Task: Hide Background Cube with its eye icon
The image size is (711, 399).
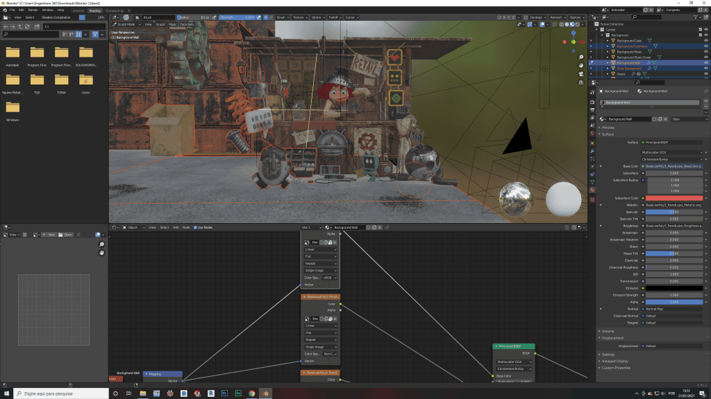Action: tap(705, 41)
